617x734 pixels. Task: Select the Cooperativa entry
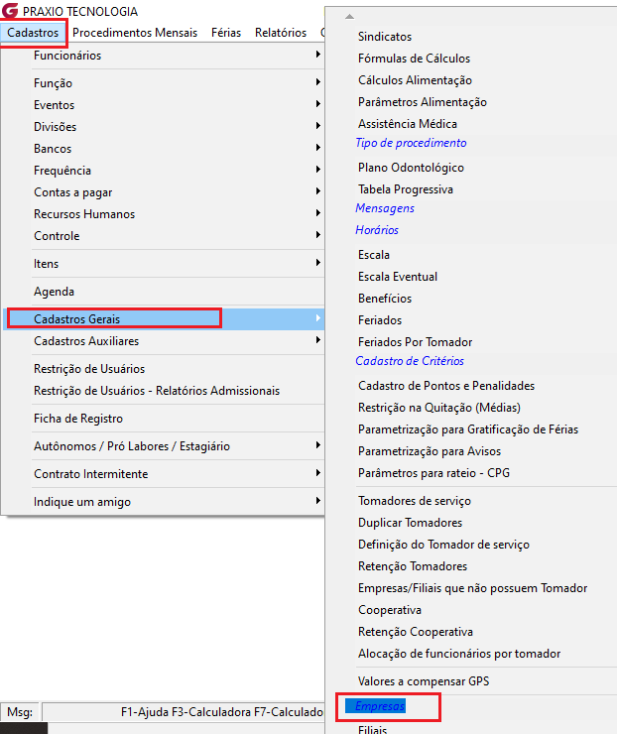[x=390, y=609]
